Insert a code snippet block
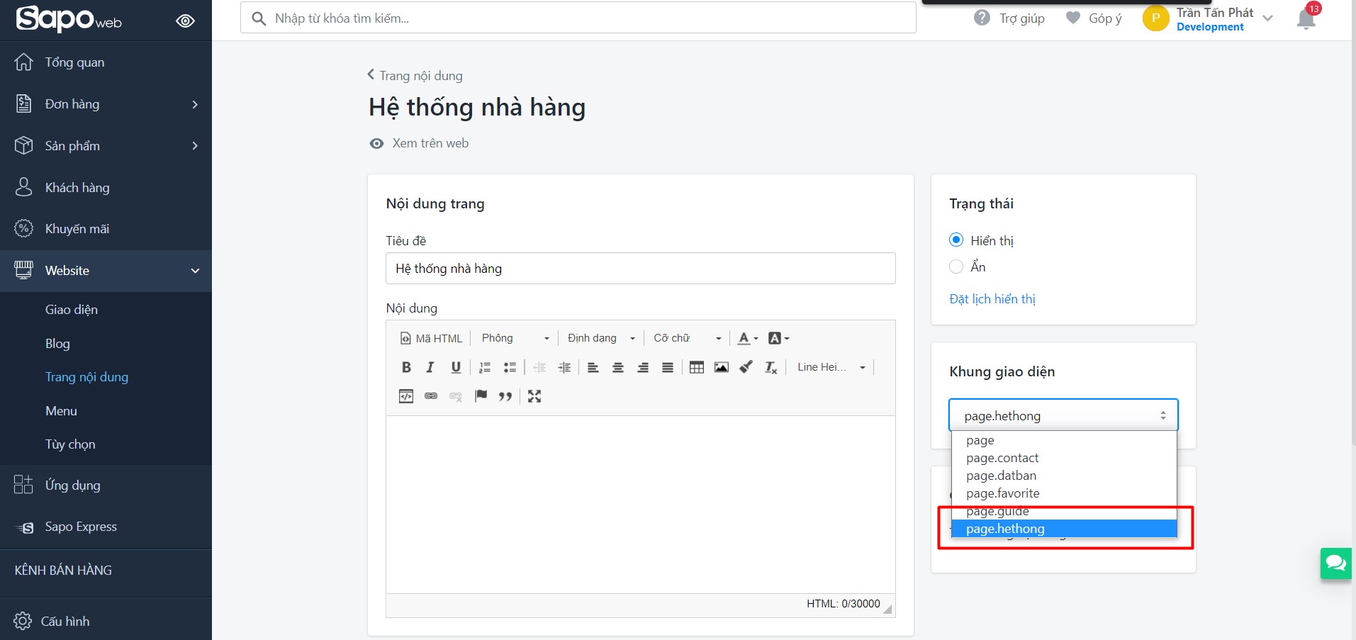Screen dimensions: 1356x640 (406, 396)
